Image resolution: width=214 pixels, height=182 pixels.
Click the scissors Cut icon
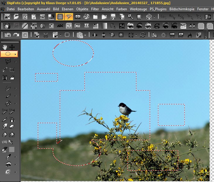click(45, 35)
